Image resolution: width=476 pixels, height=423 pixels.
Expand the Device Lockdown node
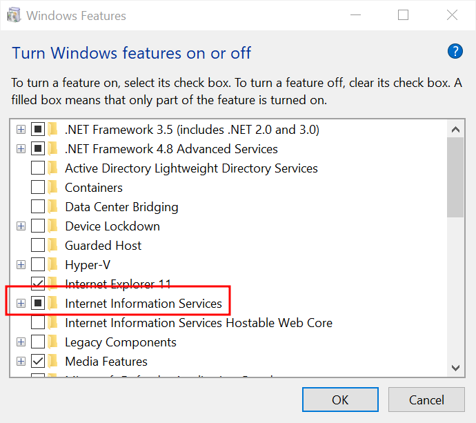pos(21,226)
